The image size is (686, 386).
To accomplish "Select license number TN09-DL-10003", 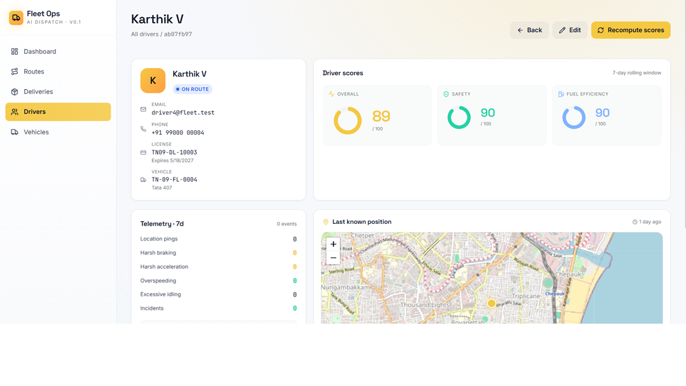I will (174, 153).
